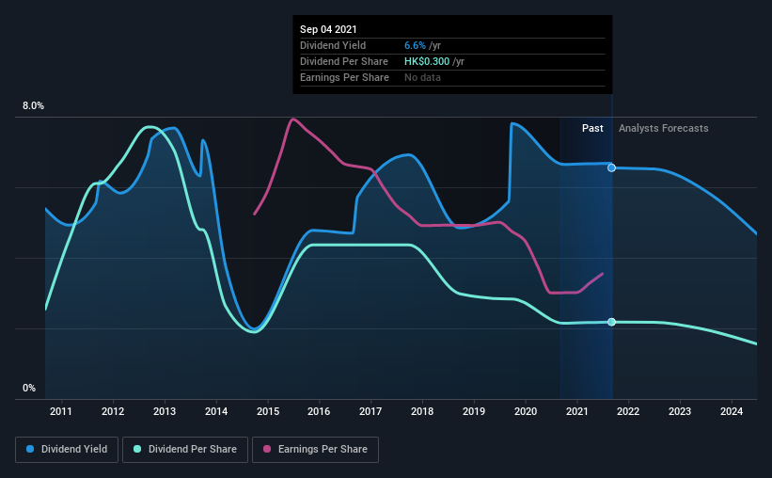Click the No data earnings value
The image size is (772, 478).
(x=422, y=77)
